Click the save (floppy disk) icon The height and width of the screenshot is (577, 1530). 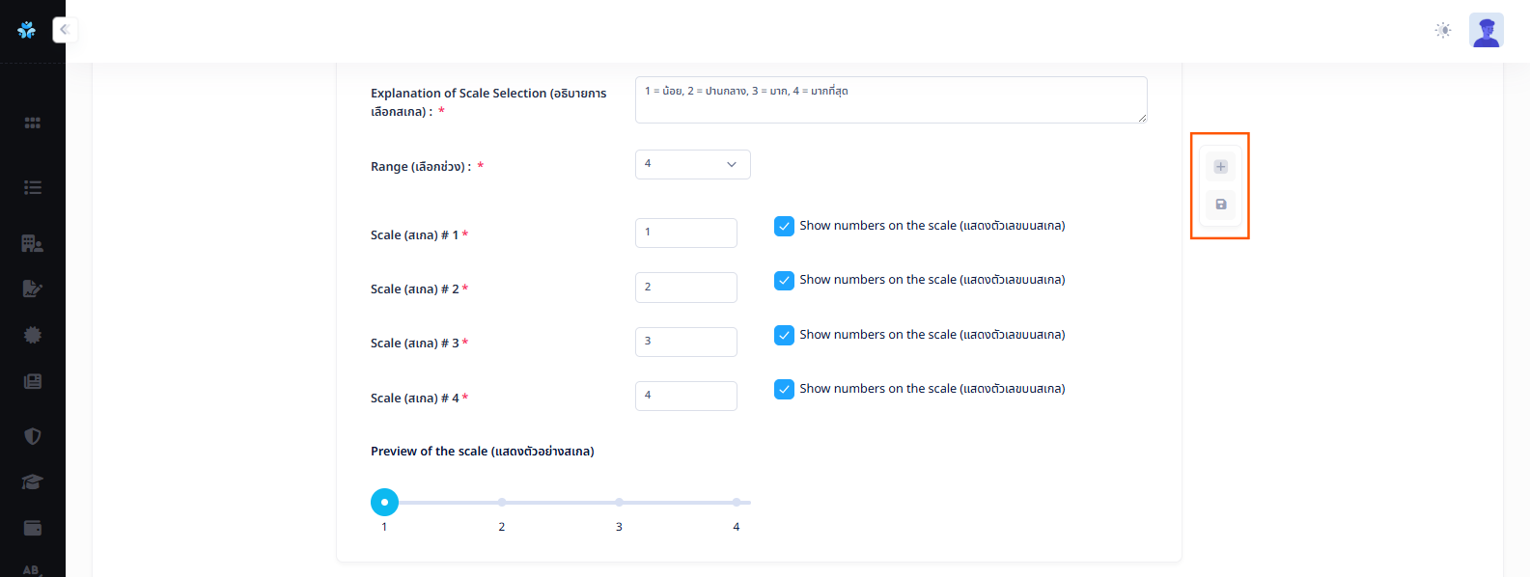(x=1220, y=205)
